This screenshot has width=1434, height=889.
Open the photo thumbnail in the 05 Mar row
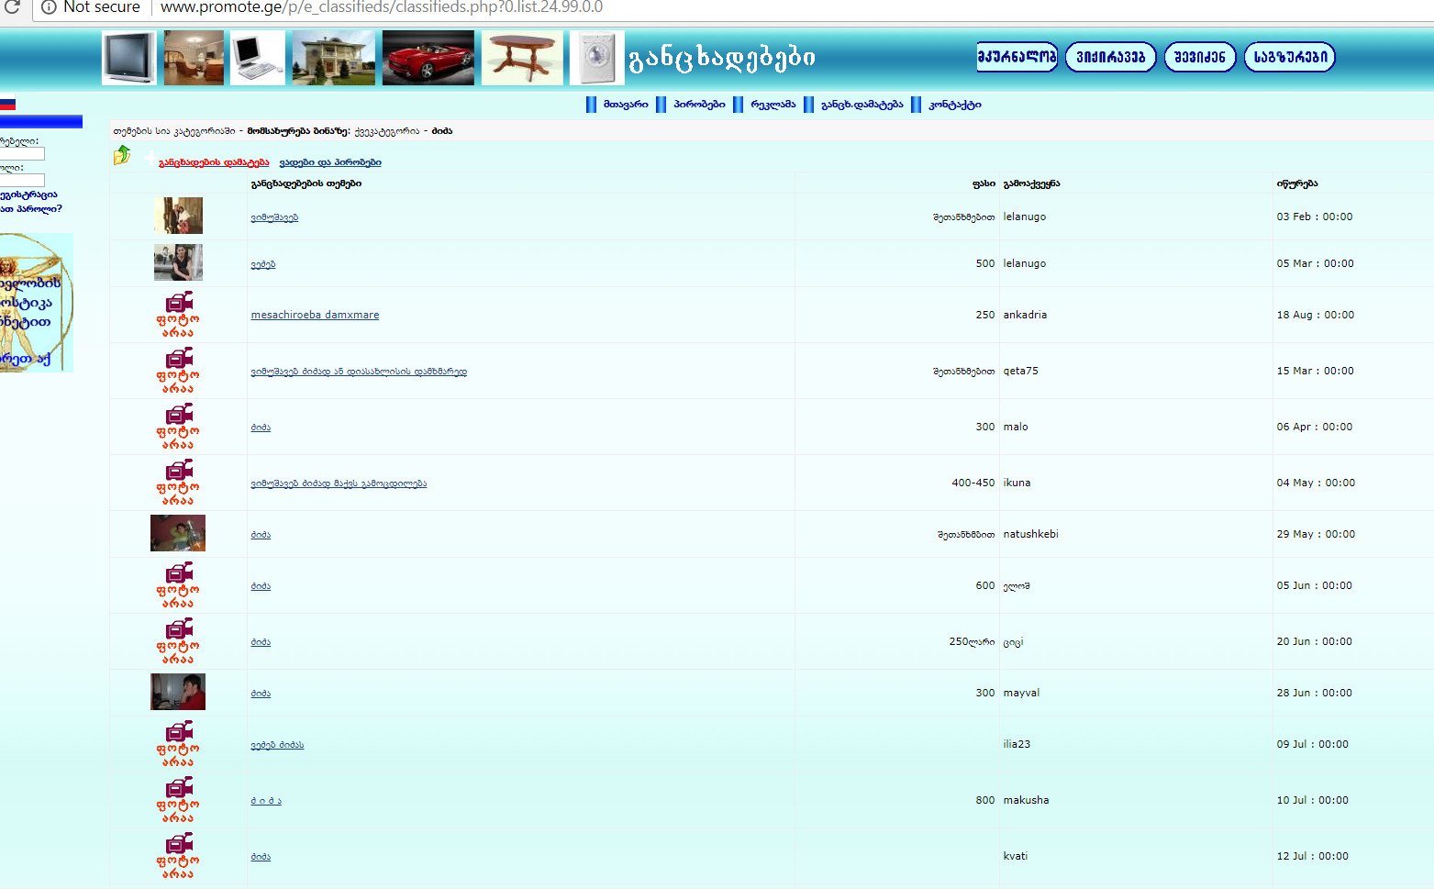point(178,262)
